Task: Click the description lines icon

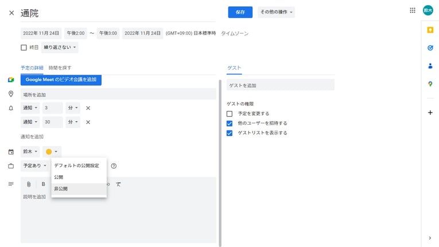Action: (x=11, y=184)
